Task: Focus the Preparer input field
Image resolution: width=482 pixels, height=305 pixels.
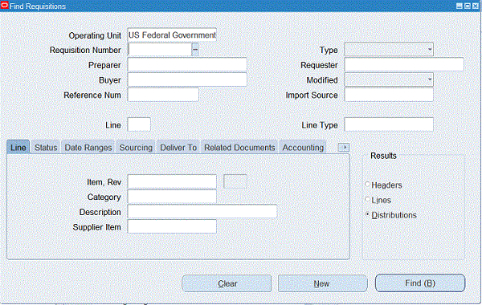Action: coord(187,65)
